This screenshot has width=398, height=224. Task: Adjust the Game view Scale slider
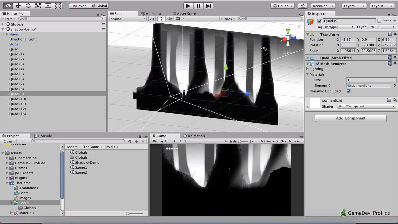(x=243, y=141)
